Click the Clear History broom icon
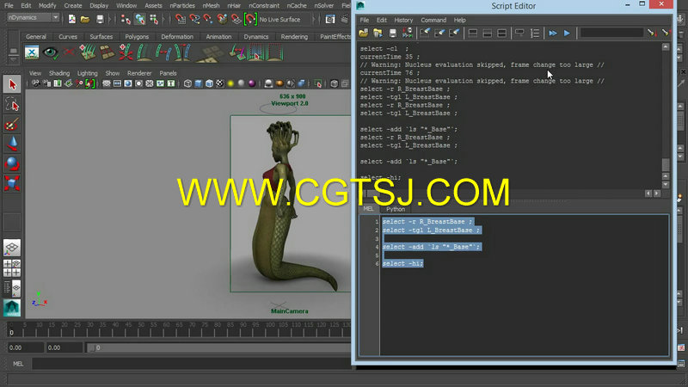 click(x=425, y=33)
